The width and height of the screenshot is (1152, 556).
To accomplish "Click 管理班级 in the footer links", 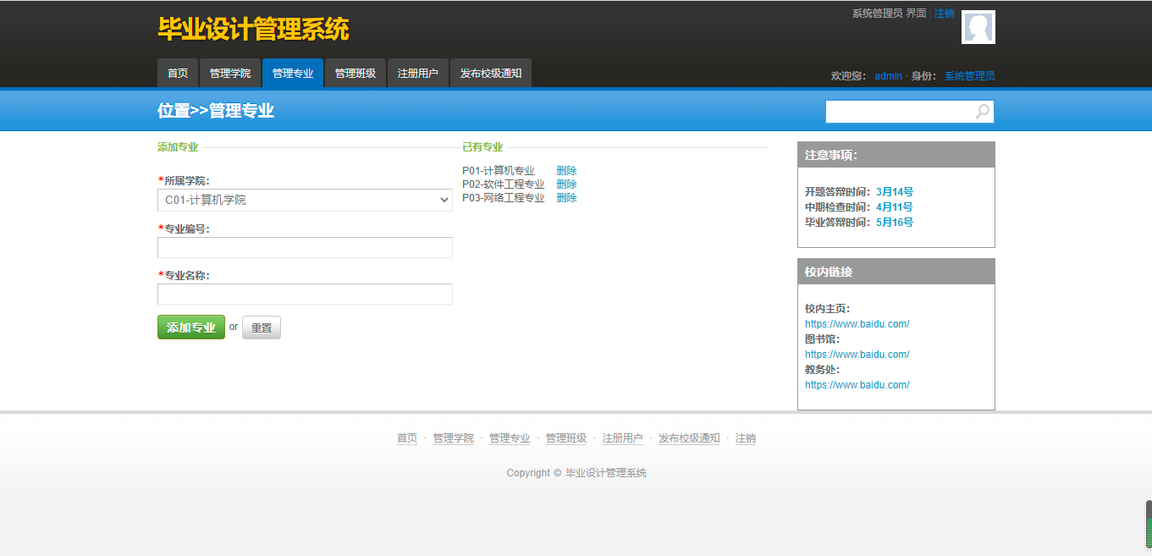I will 566,438.
